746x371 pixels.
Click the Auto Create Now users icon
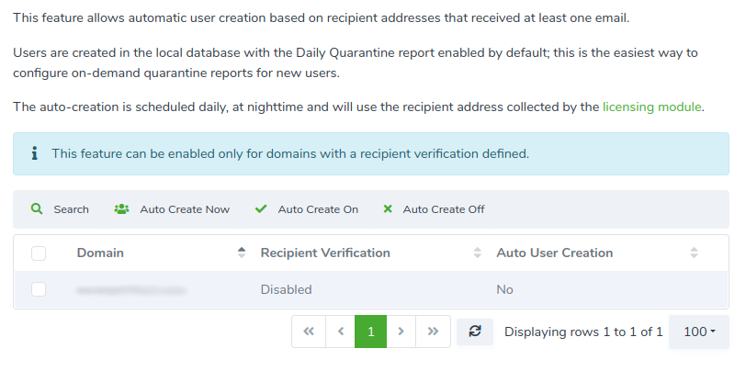[122, 208]
